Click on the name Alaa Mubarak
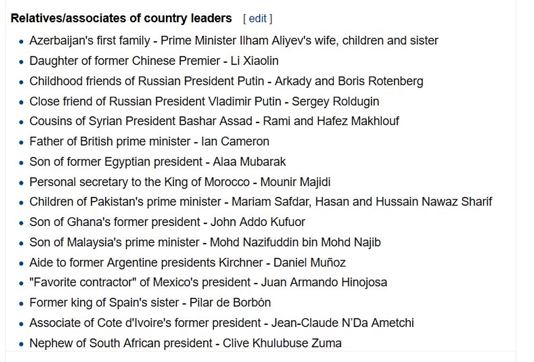 click(249, 161)
